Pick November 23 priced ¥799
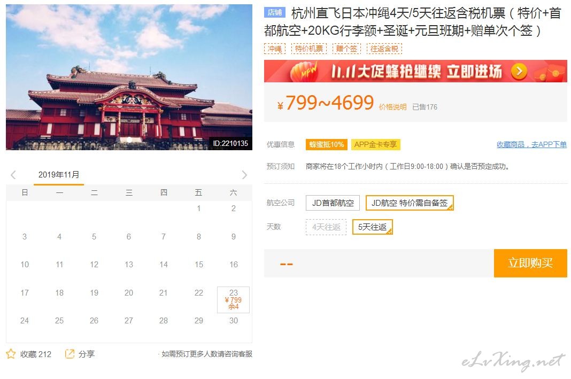571x379 pixels. (x=234, y=300)
